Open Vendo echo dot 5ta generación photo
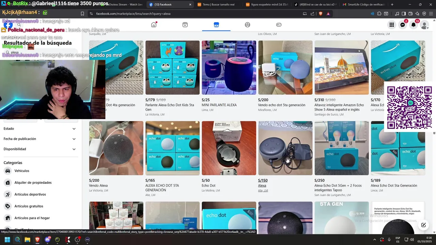 (x=285, y=68)
